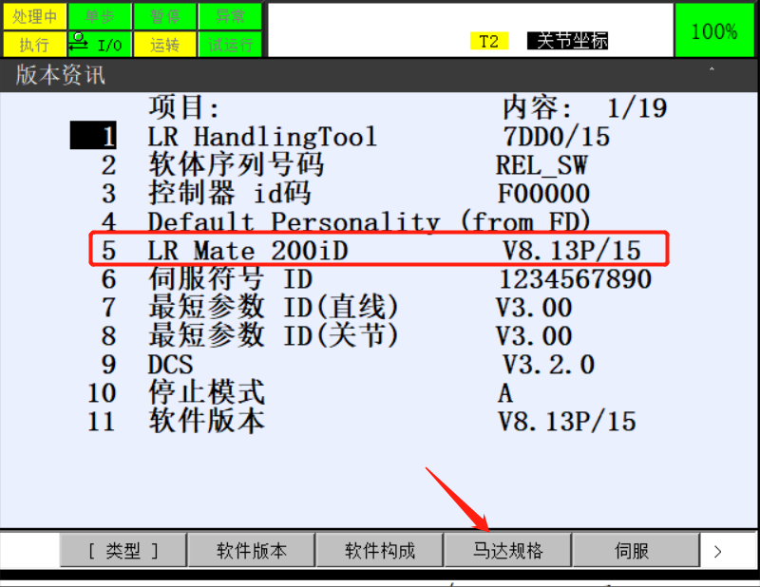Click value 7DD0/15
The height and width of the screenshot is (587, 760).
coord(557,137)
